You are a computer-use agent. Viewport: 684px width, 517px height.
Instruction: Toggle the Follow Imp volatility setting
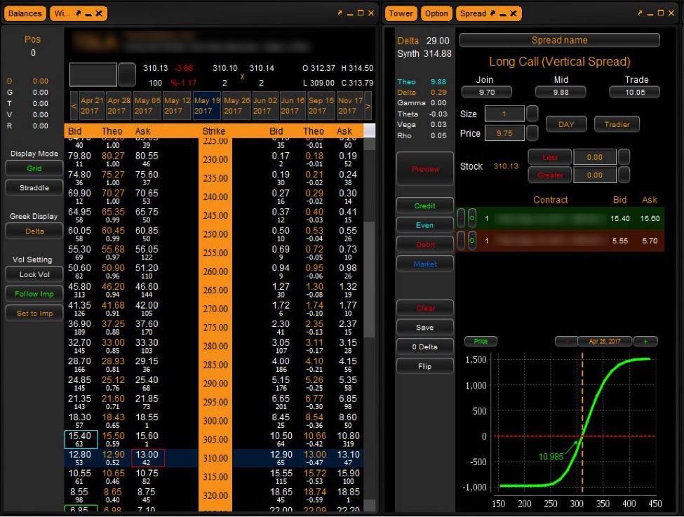34,294
